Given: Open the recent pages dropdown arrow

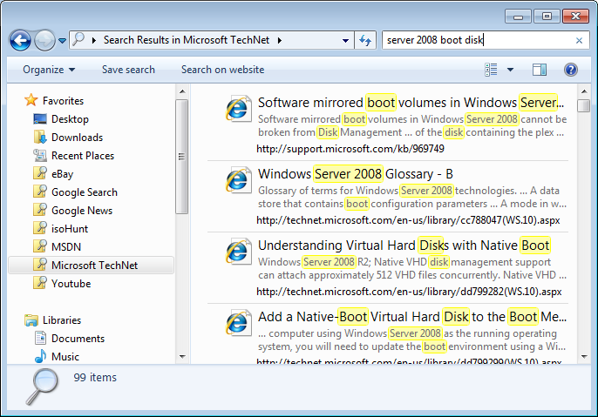Looking at the screenshot, I should coord(62,40).
